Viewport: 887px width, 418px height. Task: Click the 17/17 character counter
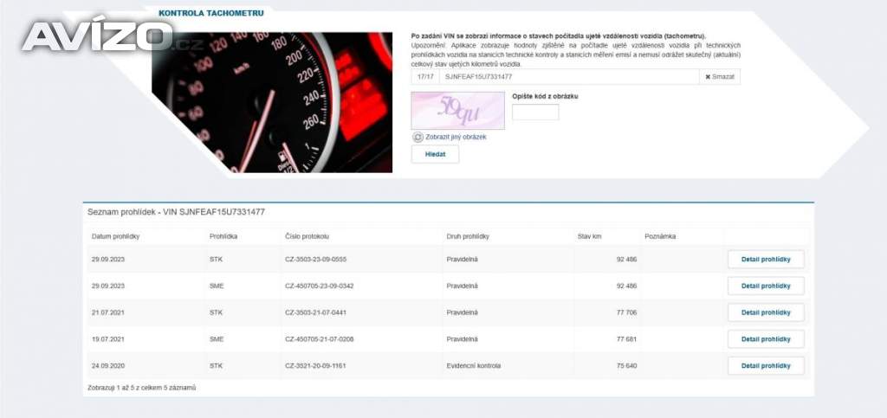pyautogui.click(x=424, y=77)
